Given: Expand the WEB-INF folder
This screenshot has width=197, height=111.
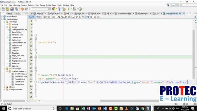Looking at the screenshot, I should click(7, 24).
